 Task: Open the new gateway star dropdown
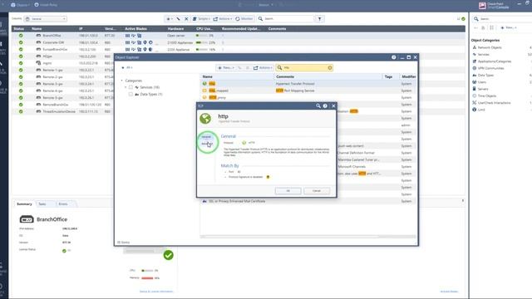(x=169, y=18)
